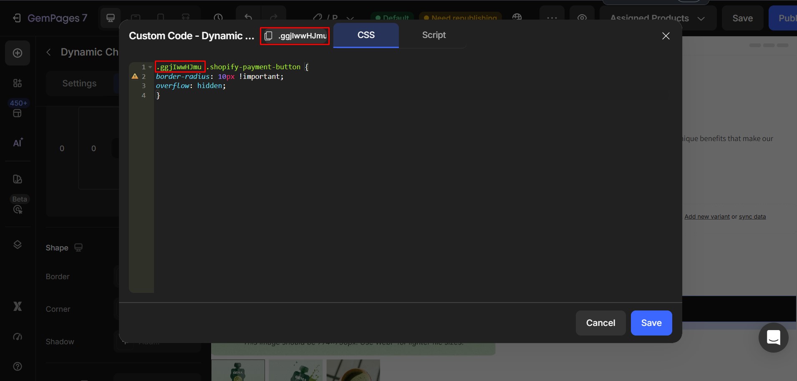Click the overflow: hidden line
This screenshot has height=381, width=797.
point(191,86)
